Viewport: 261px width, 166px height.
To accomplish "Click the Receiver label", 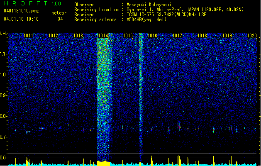I will [84, 15].
